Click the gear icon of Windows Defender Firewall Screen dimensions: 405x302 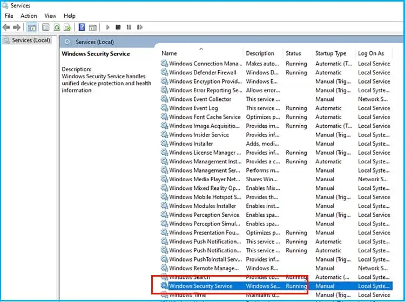(x=164, y=72)
